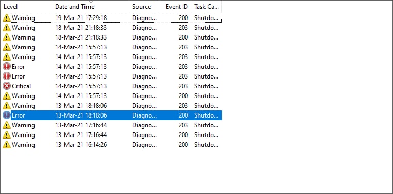The image size is (393, 194).
Task: Click Event ID 200 in the 13-Mar-21 17:16:44 row
Action: [183, 135]
